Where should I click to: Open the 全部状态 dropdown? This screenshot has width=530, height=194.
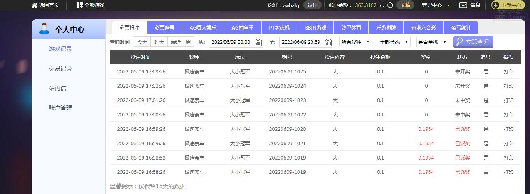(394, 42)
